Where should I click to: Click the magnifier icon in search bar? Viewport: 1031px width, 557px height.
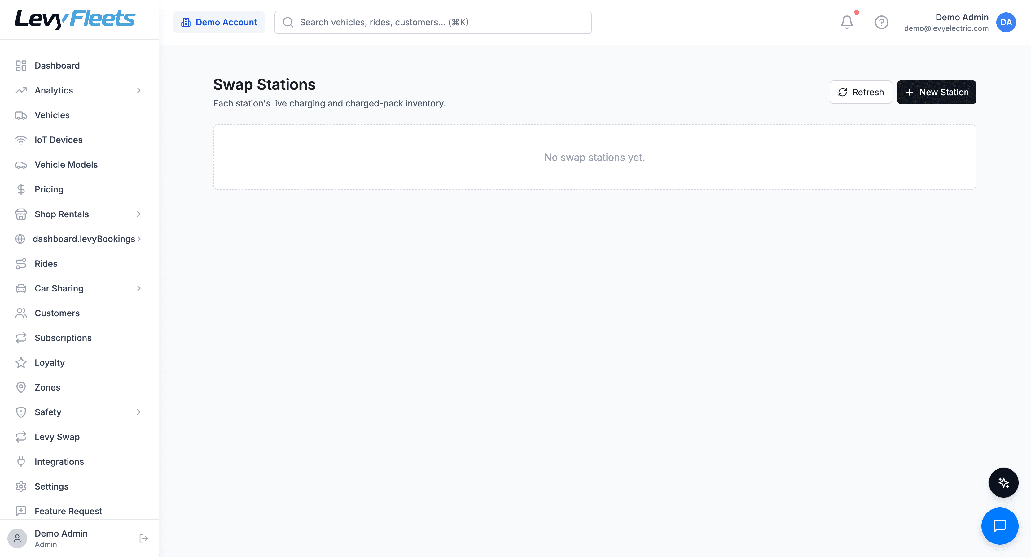[288, 22]
